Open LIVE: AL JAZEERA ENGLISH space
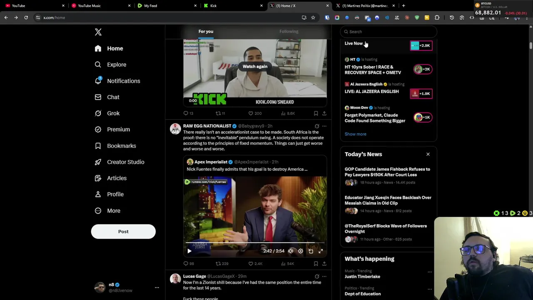This screenshot has height=300, width=533. click(388, 90)
